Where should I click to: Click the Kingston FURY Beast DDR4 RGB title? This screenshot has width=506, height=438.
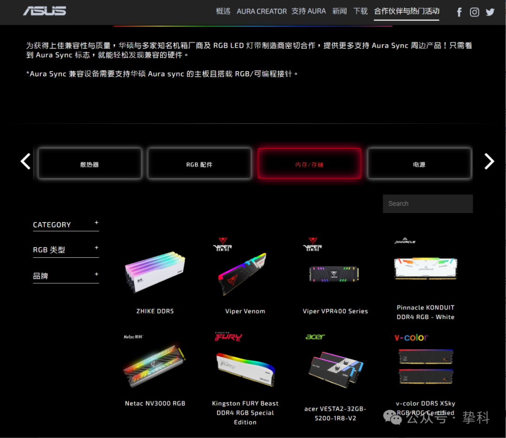click(245, 413)
